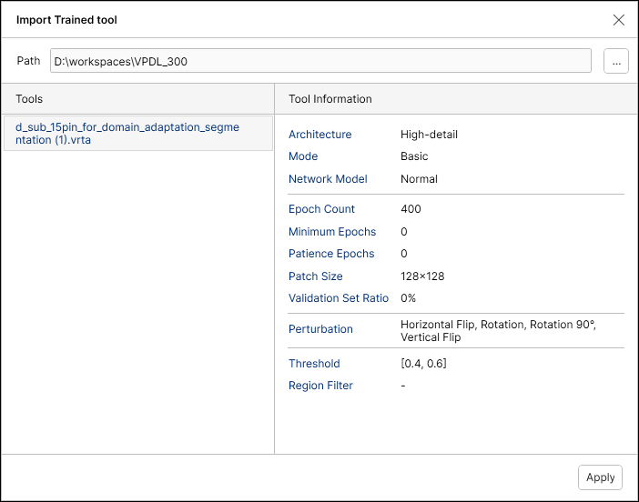
Task: Click the Mode property label
Action: point(303,156)
